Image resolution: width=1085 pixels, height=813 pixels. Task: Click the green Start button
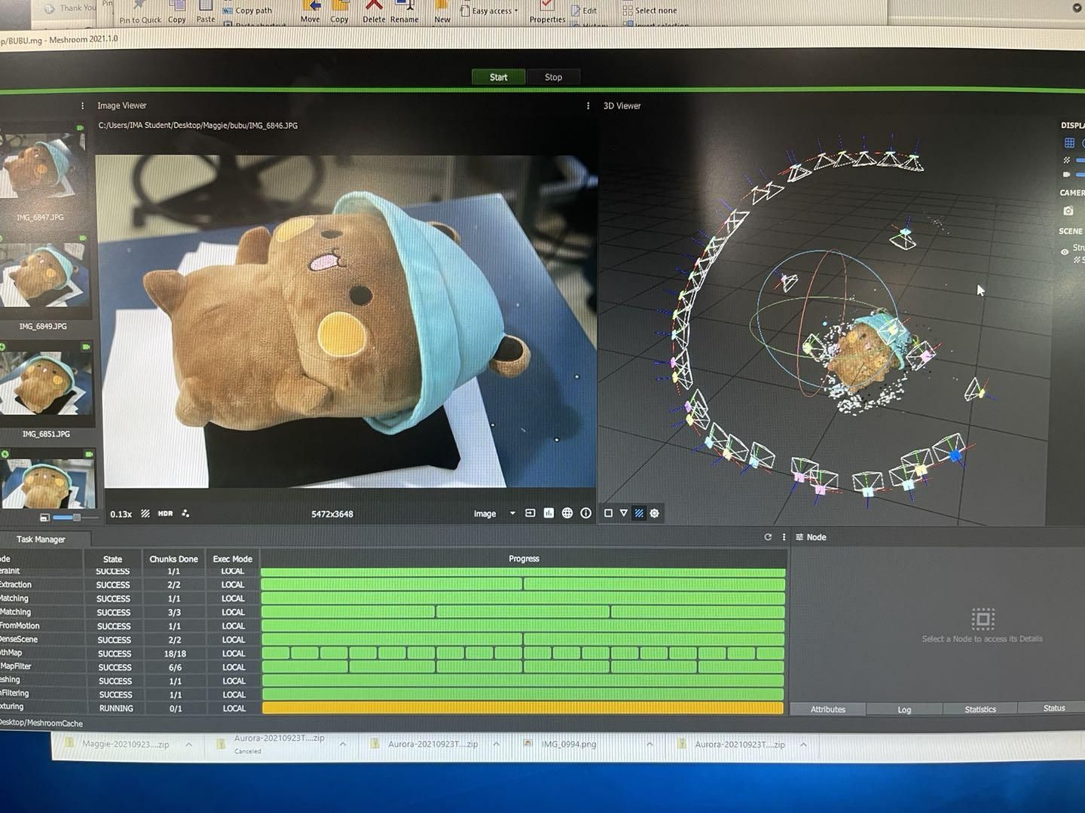click(x=498, y=77)
